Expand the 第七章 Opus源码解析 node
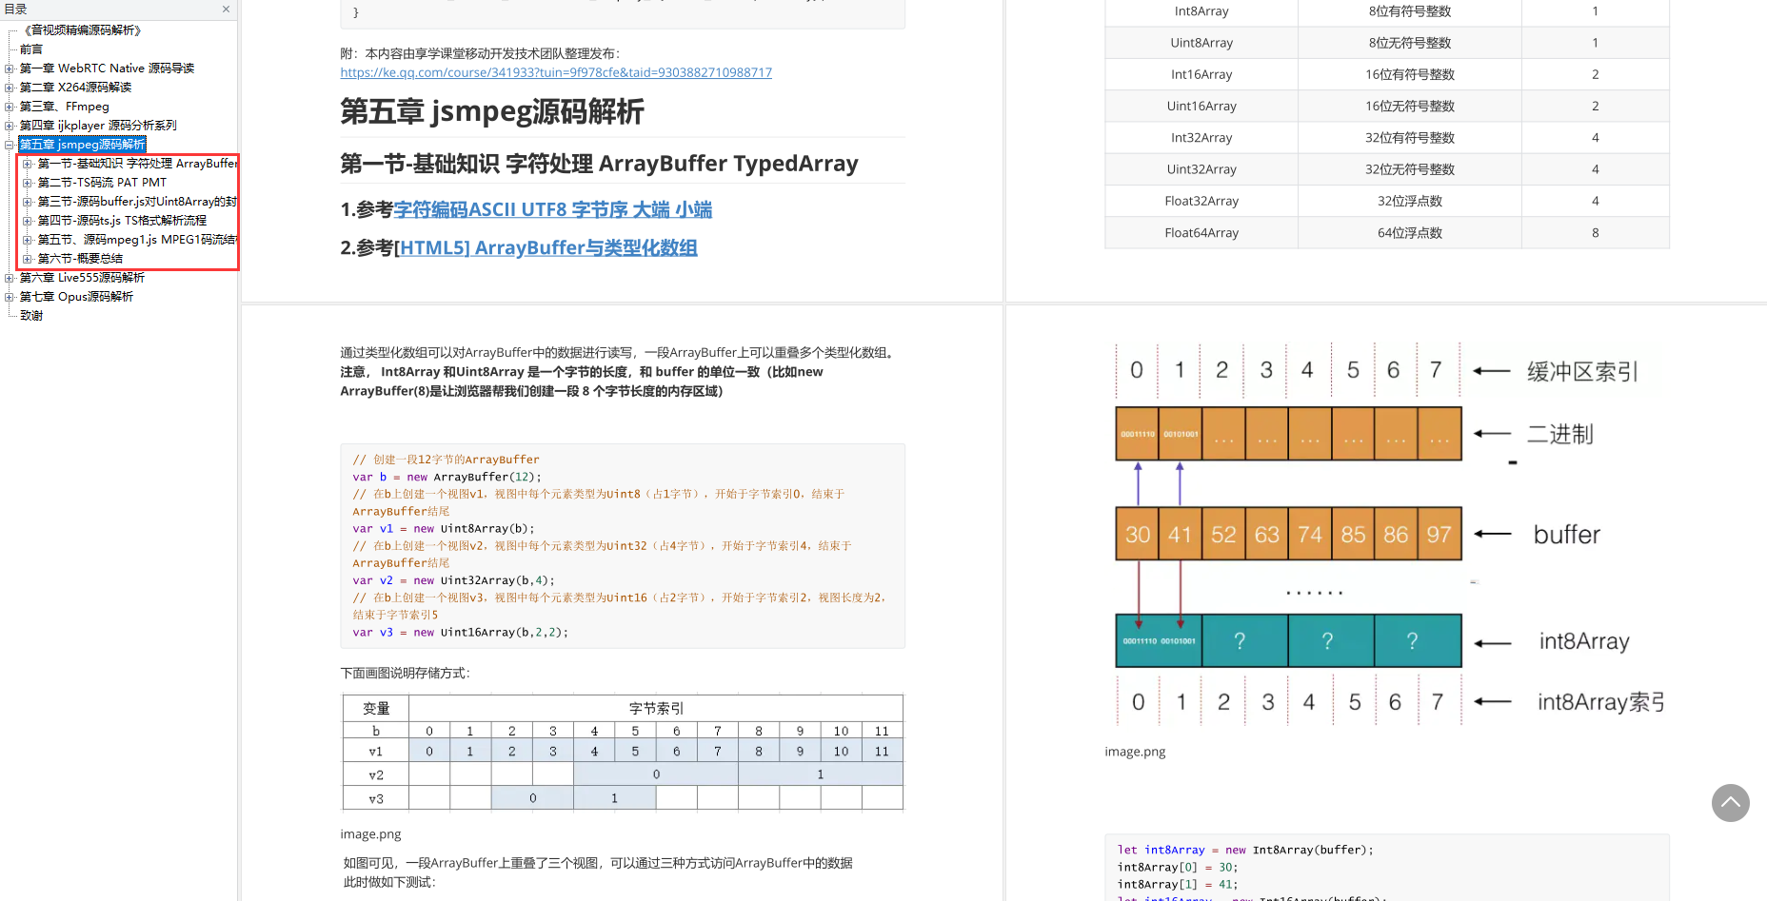The height and width of the screenshot is (901, 1767). [x=9, y=297]
